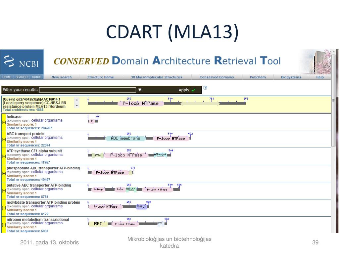Image resolution: width=339 pixels, height=254 pixels.
Task: Open cellular organisms link for ABC transport protein
Action: pyautogui.click(x=47, y=138)
